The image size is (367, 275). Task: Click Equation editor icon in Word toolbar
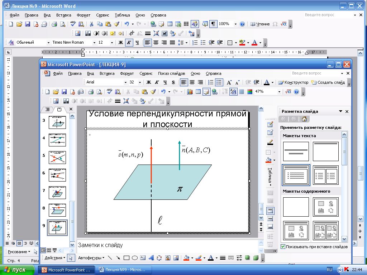coord(283,24)
